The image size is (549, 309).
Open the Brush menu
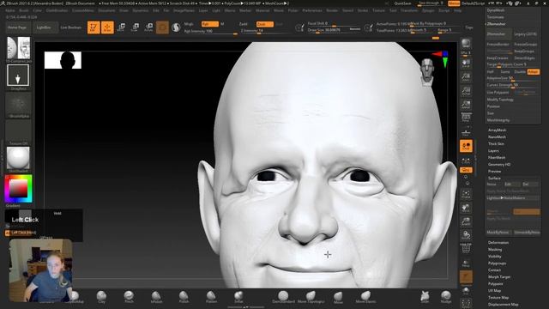pos(24,11)
